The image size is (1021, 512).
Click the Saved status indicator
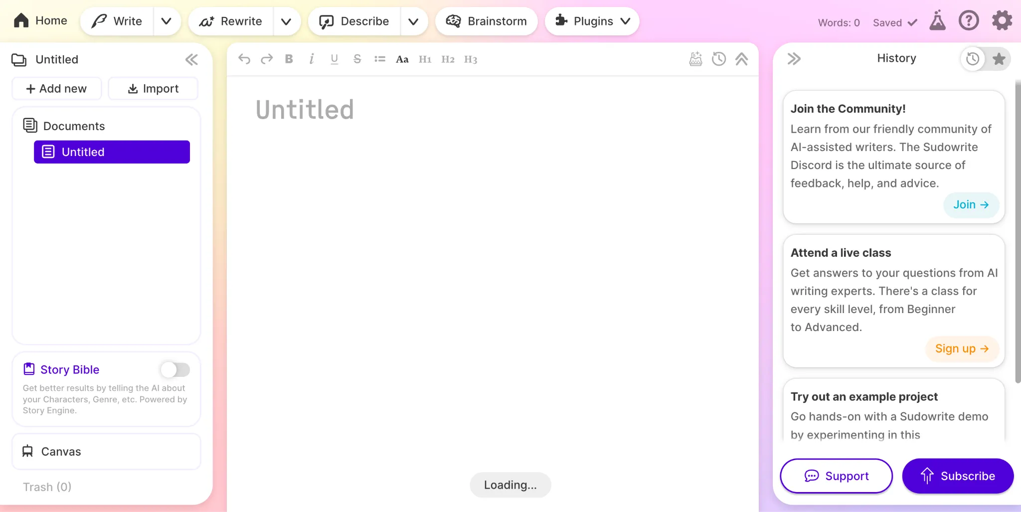click(x=895, y=22)
